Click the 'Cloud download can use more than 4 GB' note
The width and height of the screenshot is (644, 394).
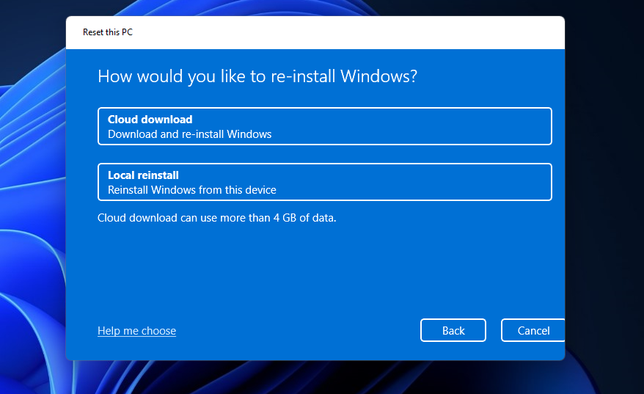(x=217, y=218)
